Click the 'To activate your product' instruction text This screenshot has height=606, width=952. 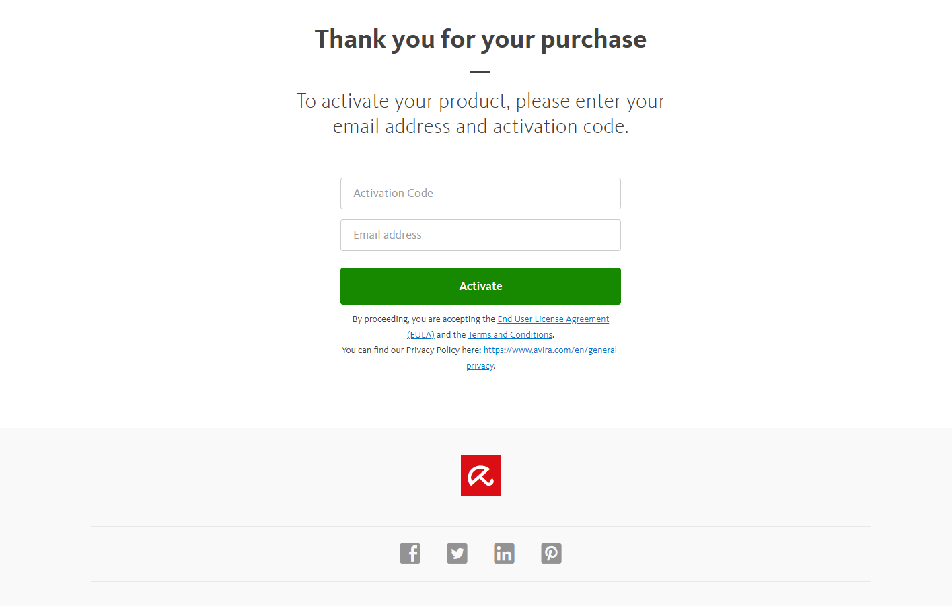pyautogui.click(x=480, y=101)
